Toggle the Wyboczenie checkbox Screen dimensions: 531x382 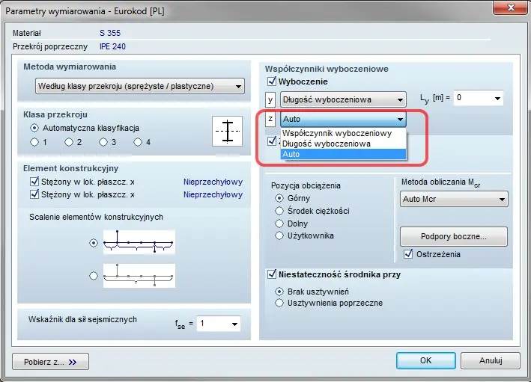272,81
